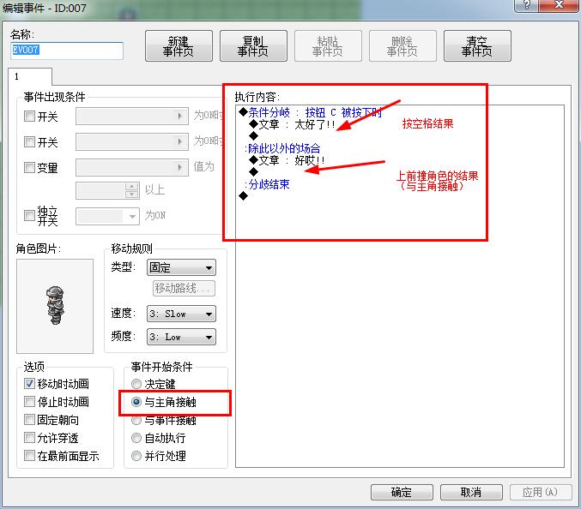
Task: Click the variable value stepper arrows
Action: pyautogui.click(x=132, y=190)
